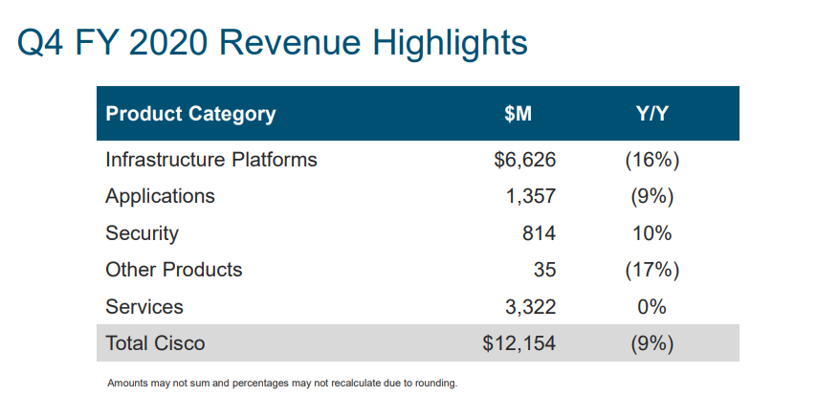Click the '814' revenue value
This screenshot has height=418, width=817.
539,233
